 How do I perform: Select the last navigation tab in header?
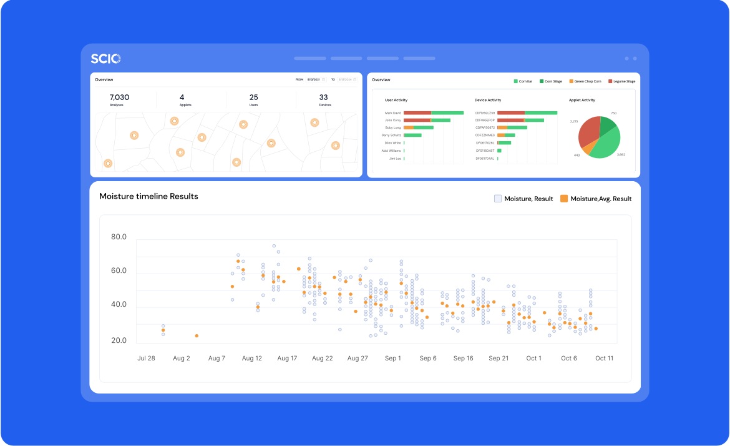click(x=419, y=59)
